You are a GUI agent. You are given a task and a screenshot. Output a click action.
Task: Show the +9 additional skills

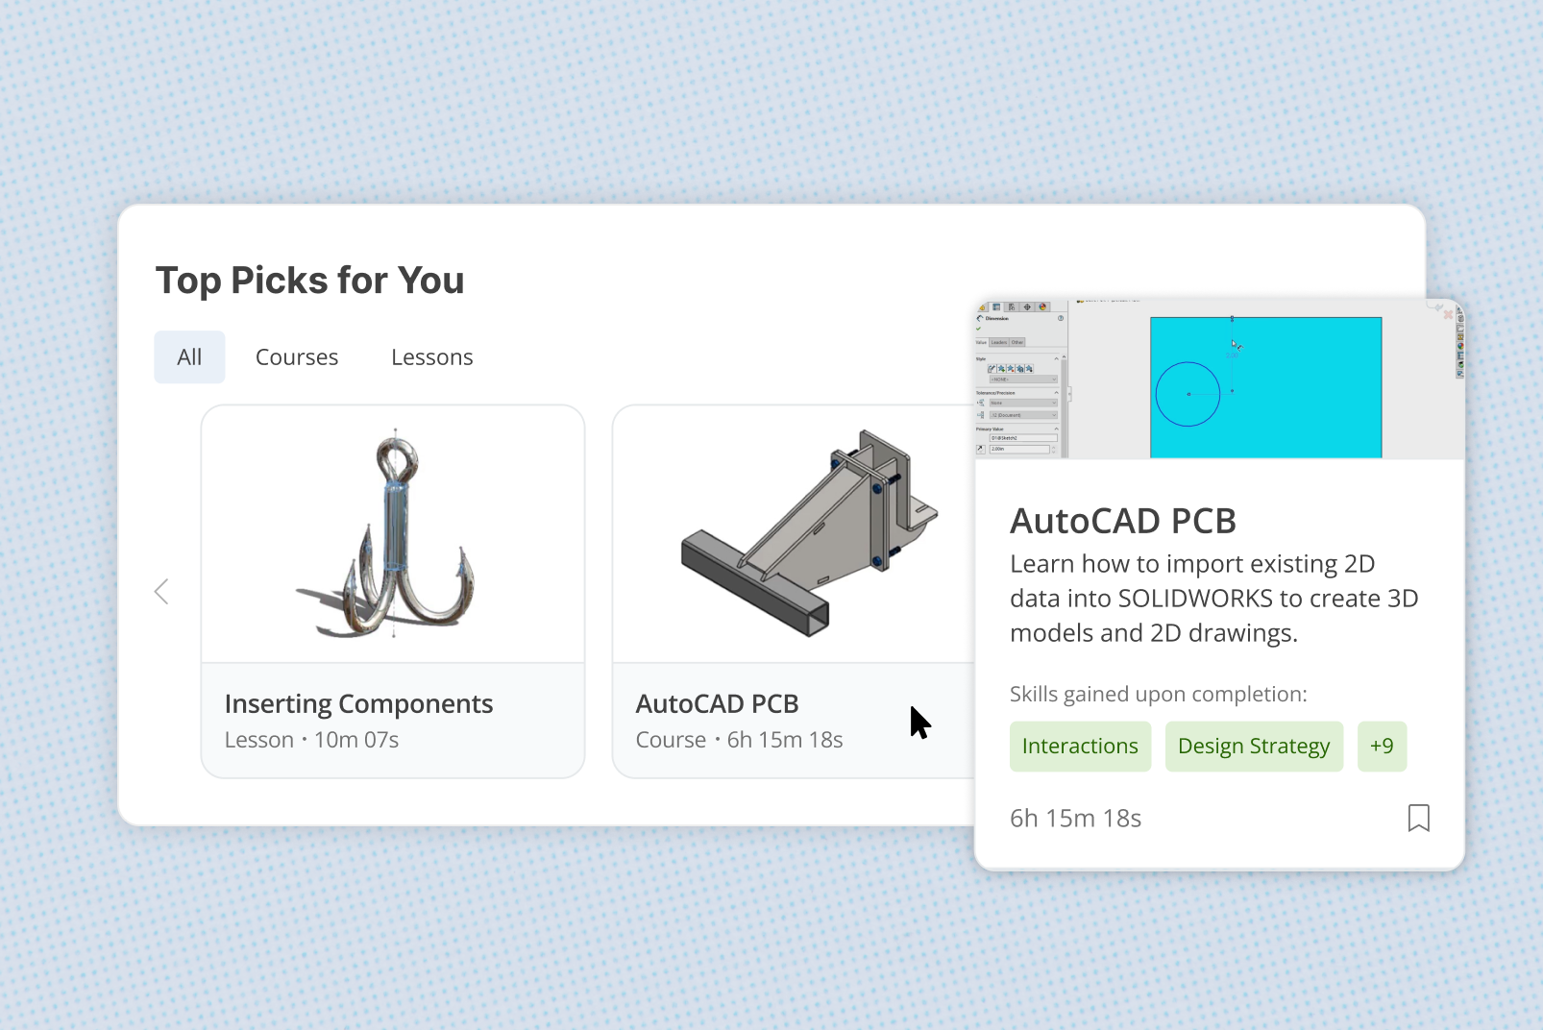pos(1382,747)
